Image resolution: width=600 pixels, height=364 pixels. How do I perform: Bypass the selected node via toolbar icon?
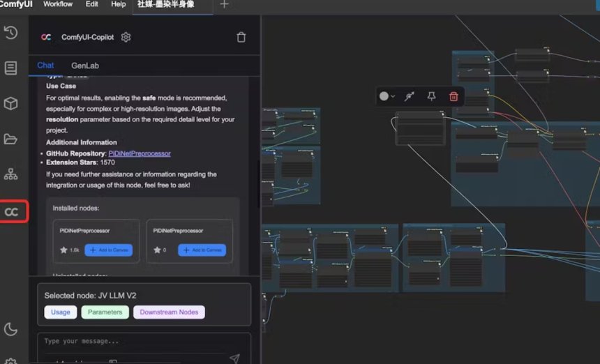(410, 96)
